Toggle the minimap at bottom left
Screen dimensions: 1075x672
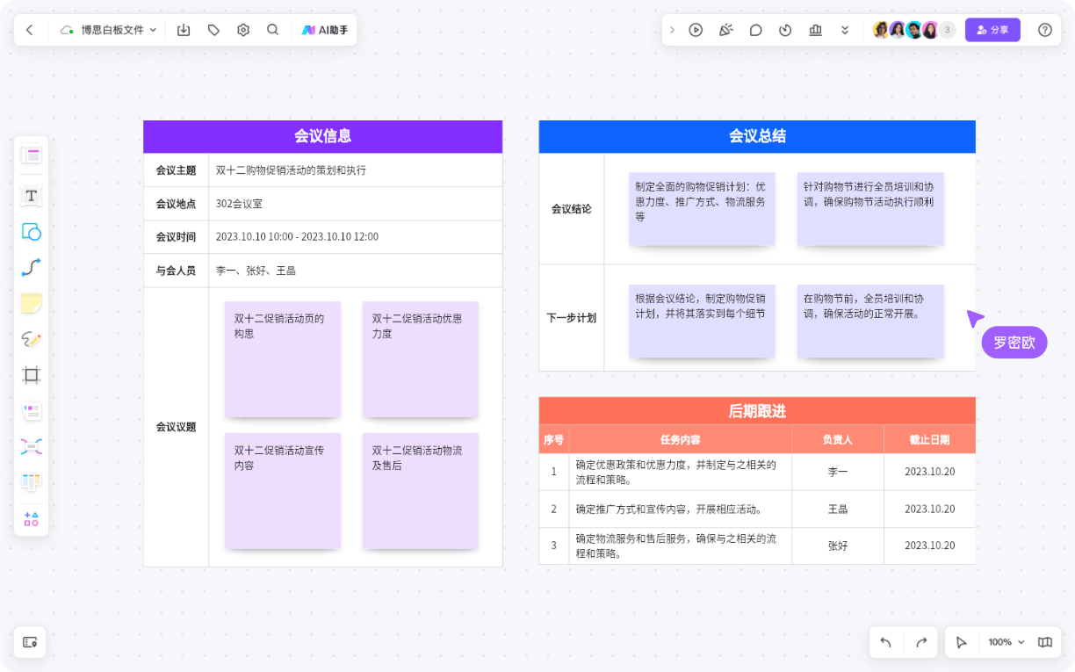[30, 642]
